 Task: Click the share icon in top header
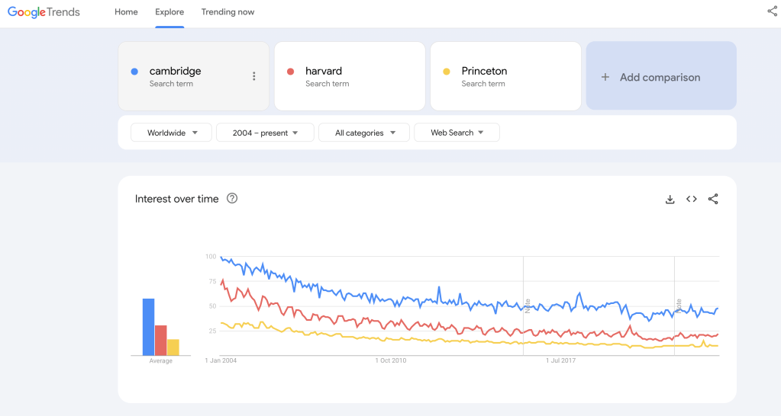click(x=772, y=11)
